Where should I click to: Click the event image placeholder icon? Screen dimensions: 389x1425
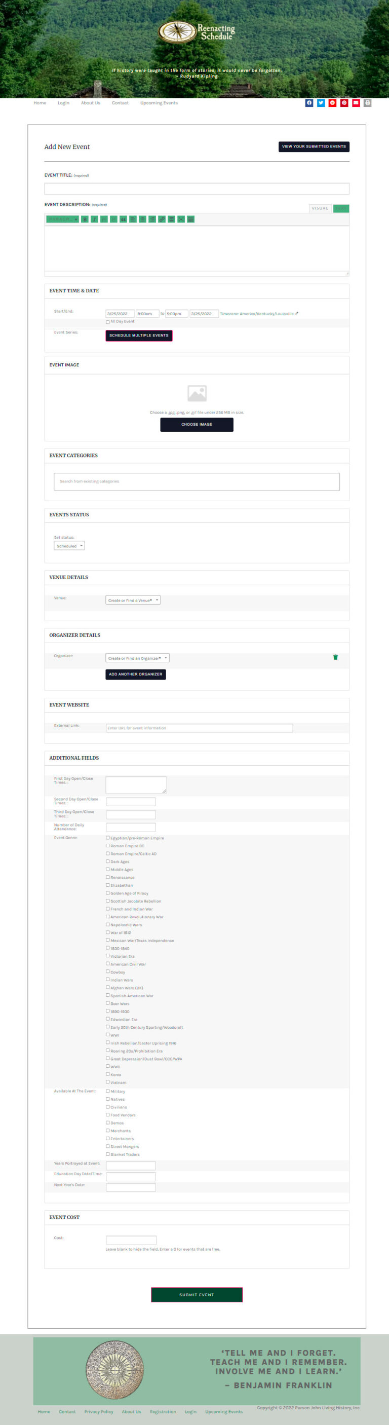click(x=197, y=393)
